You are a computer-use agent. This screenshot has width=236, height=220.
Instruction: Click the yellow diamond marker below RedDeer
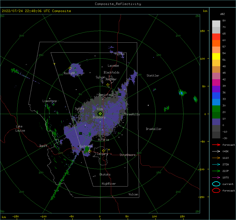pyautogui.click(x=108, y=85)
